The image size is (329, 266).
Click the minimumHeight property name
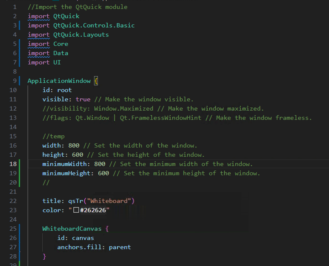click(x=66, y=173)
